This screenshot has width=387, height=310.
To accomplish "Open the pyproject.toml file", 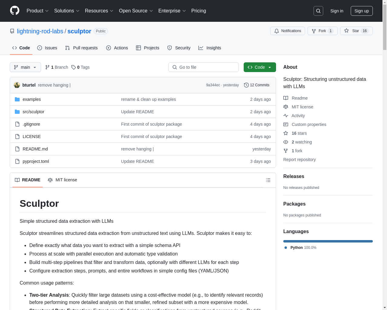I will [x=36, y=161].
